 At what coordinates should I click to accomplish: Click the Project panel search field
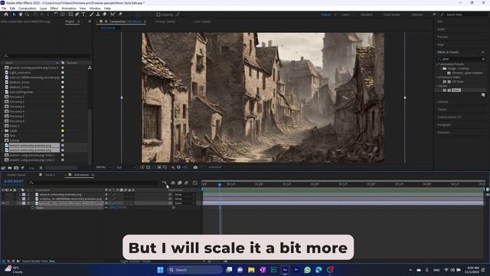coord(47,56)
